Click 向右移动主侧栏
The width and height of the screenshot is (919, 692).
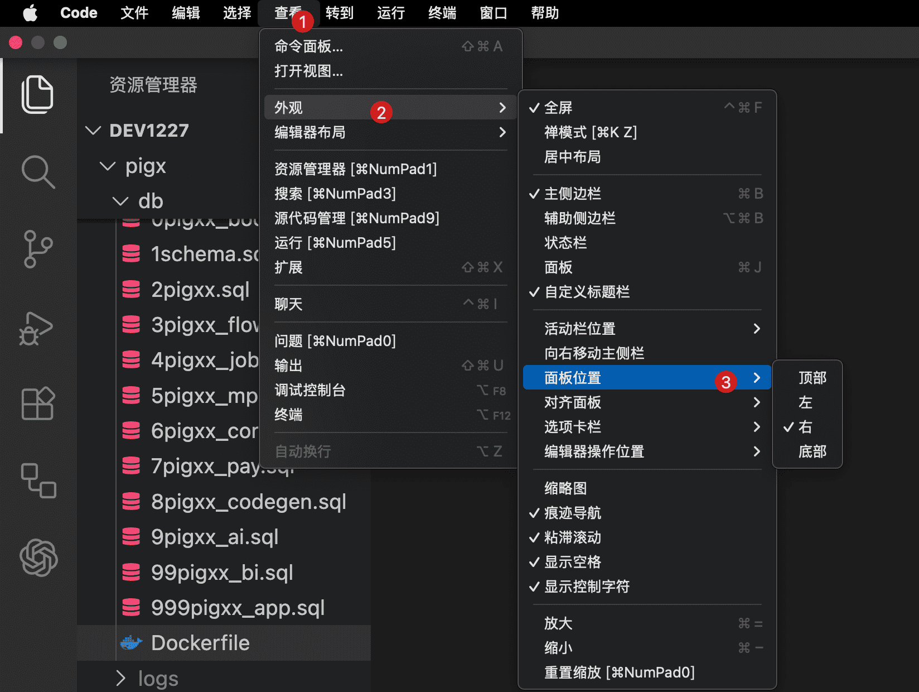click(x=594, y=353)
